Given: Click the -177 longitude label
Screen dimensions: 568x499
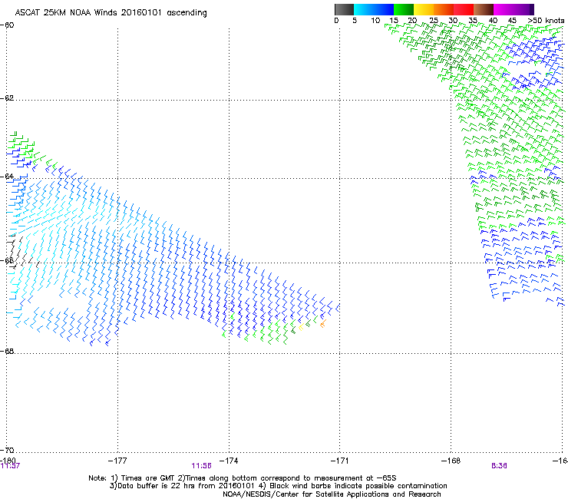Looking at the screenshot, I should coord(117,461).
